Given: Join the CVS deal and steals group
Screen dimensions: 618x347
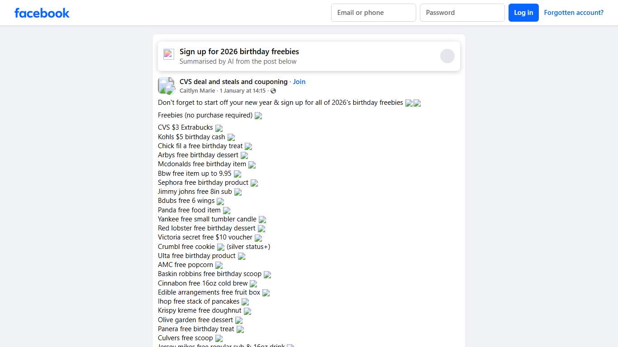Looking at the screenshot, I should [299, 82].
